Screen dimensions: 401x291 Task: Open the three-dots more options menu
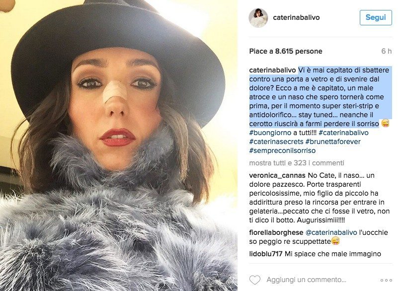[386, 280]
